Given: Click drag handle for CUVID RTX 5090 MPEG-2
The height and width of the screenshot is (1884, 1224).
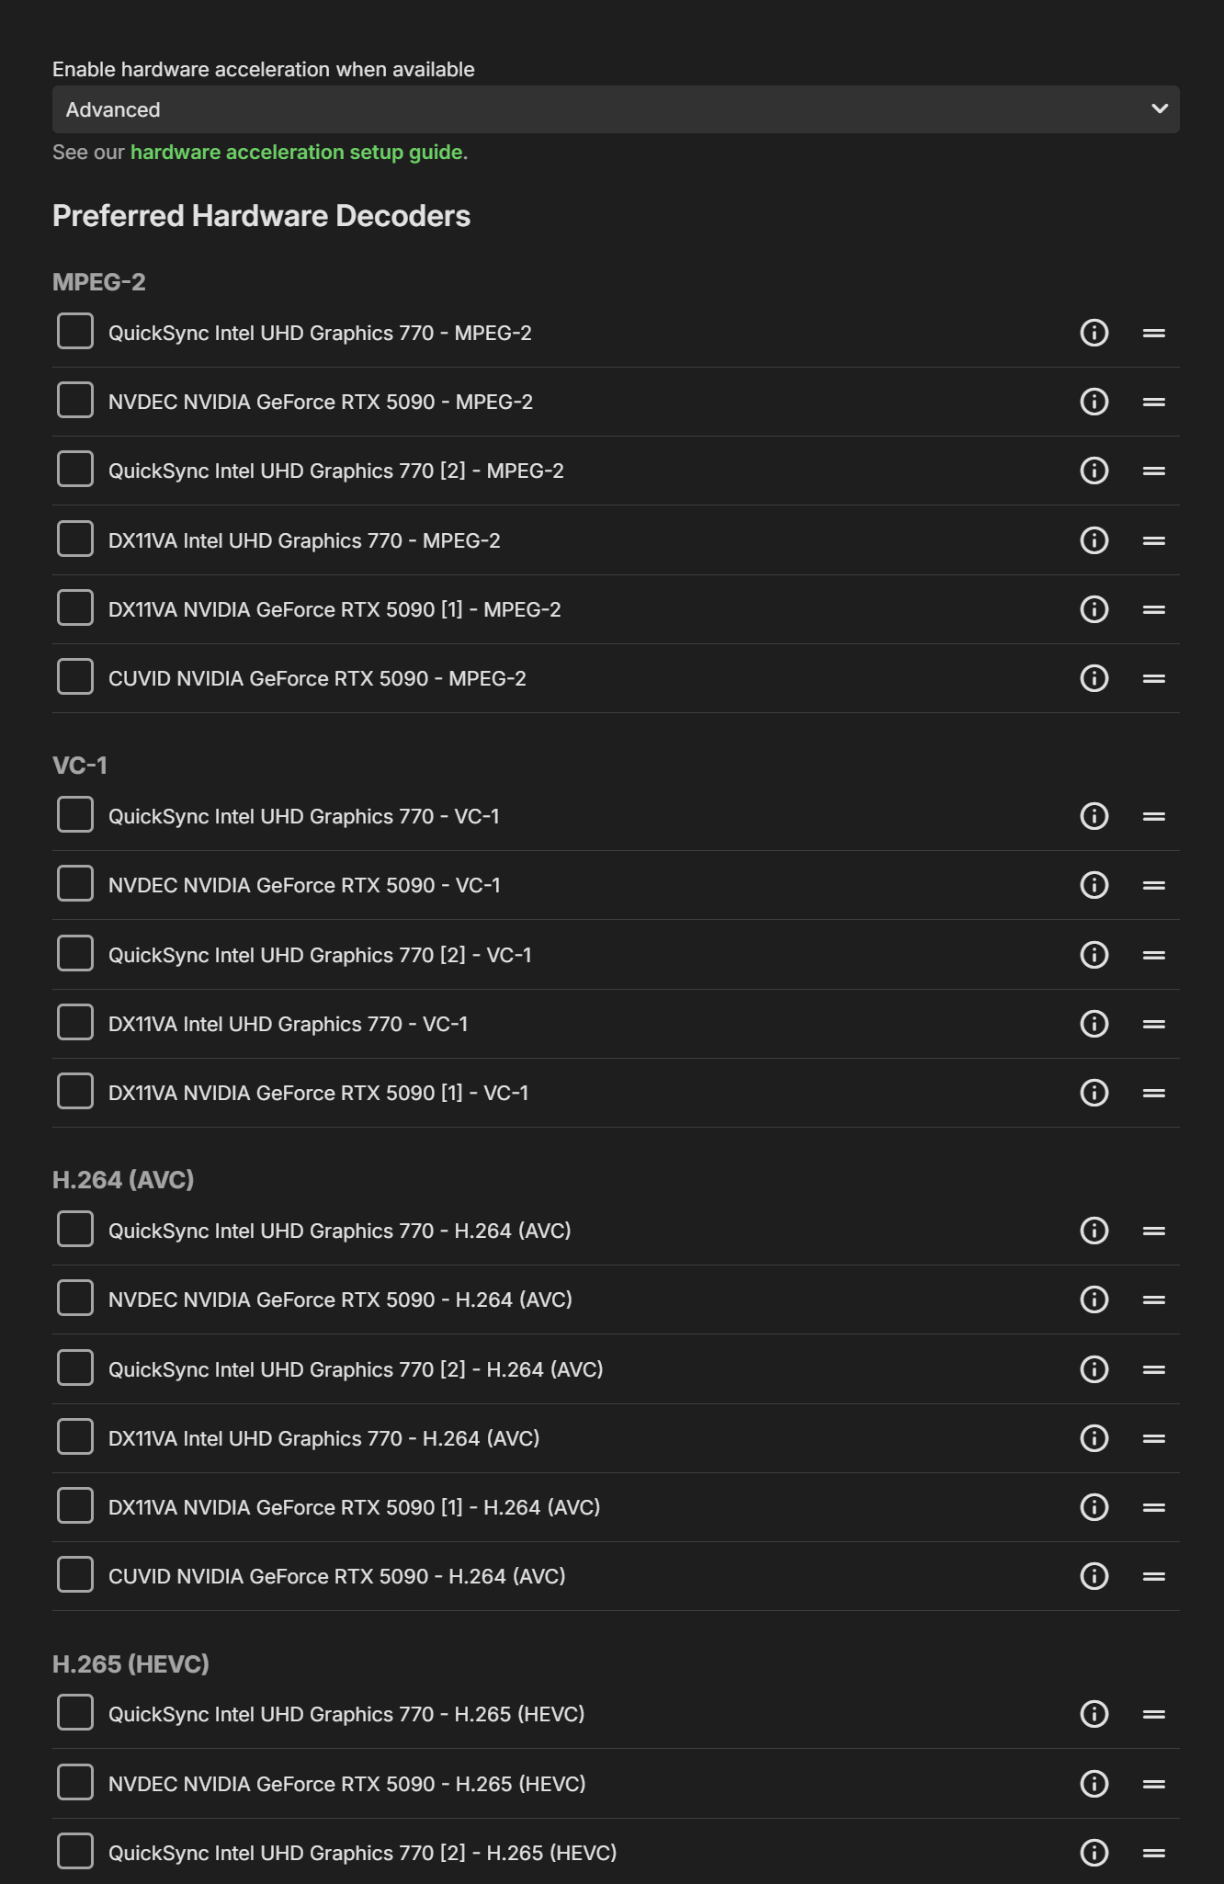Looking at the screenshot, I should pyautogui.click(x=1153, y=678).
